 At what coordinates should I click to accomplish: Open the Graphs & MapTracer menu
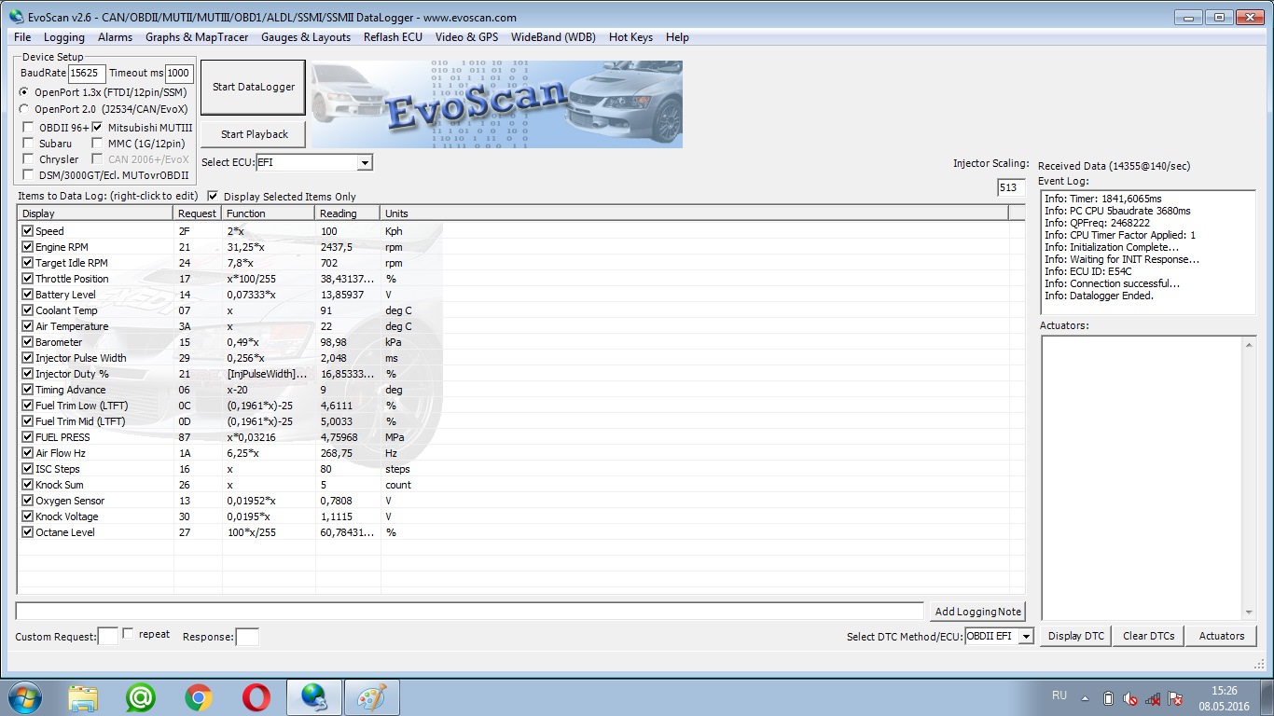point(197,37)
